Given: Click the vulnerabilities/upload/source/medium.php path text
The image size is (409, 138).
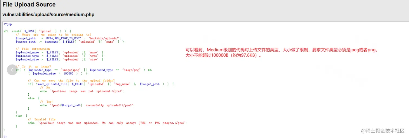Looking at the screenshot, I should click(48, 15).
